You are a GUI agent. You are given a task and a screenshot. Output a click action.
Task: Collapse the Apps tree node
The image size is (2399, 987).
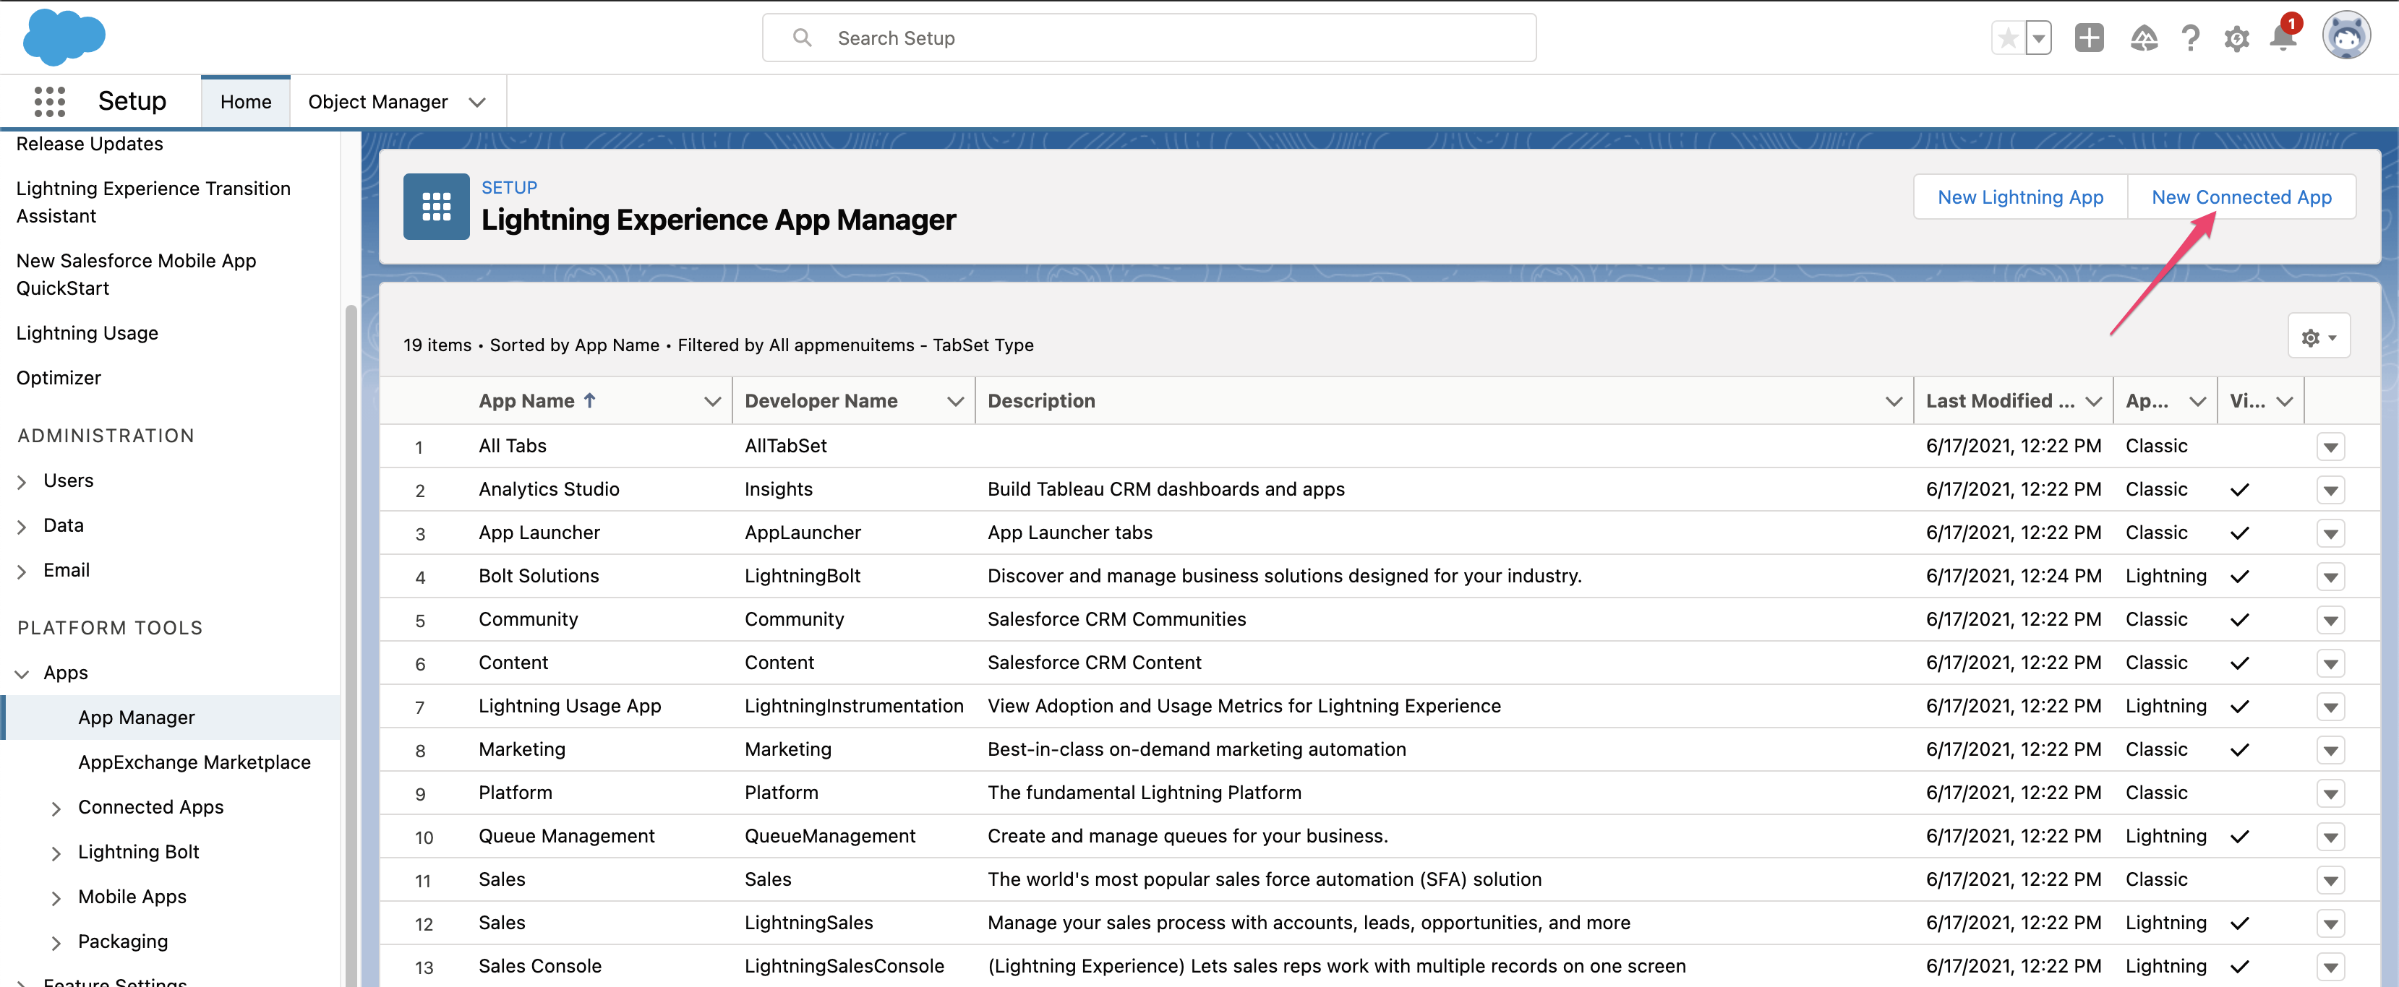pyautogui.click(x=22, y=673)
